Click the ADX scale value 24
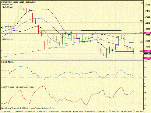 [145, 105]
